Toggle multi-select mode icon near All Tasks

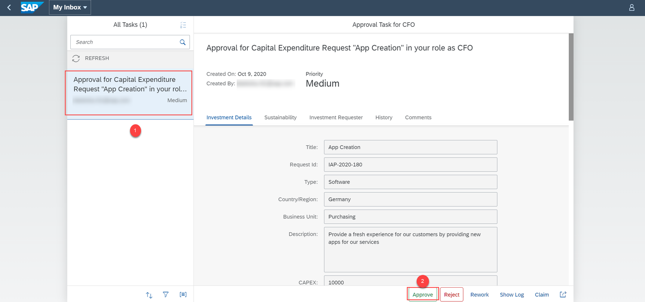pos(183,25)
